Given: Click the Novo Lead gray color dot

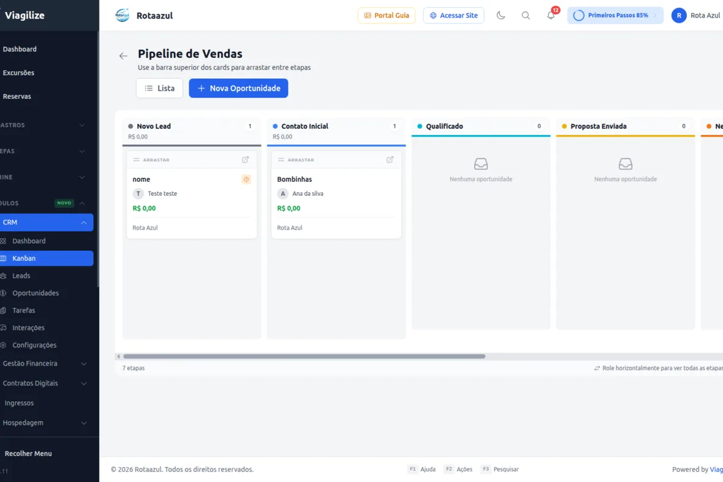Looking at the screenshot, I should tap(131, 127).
